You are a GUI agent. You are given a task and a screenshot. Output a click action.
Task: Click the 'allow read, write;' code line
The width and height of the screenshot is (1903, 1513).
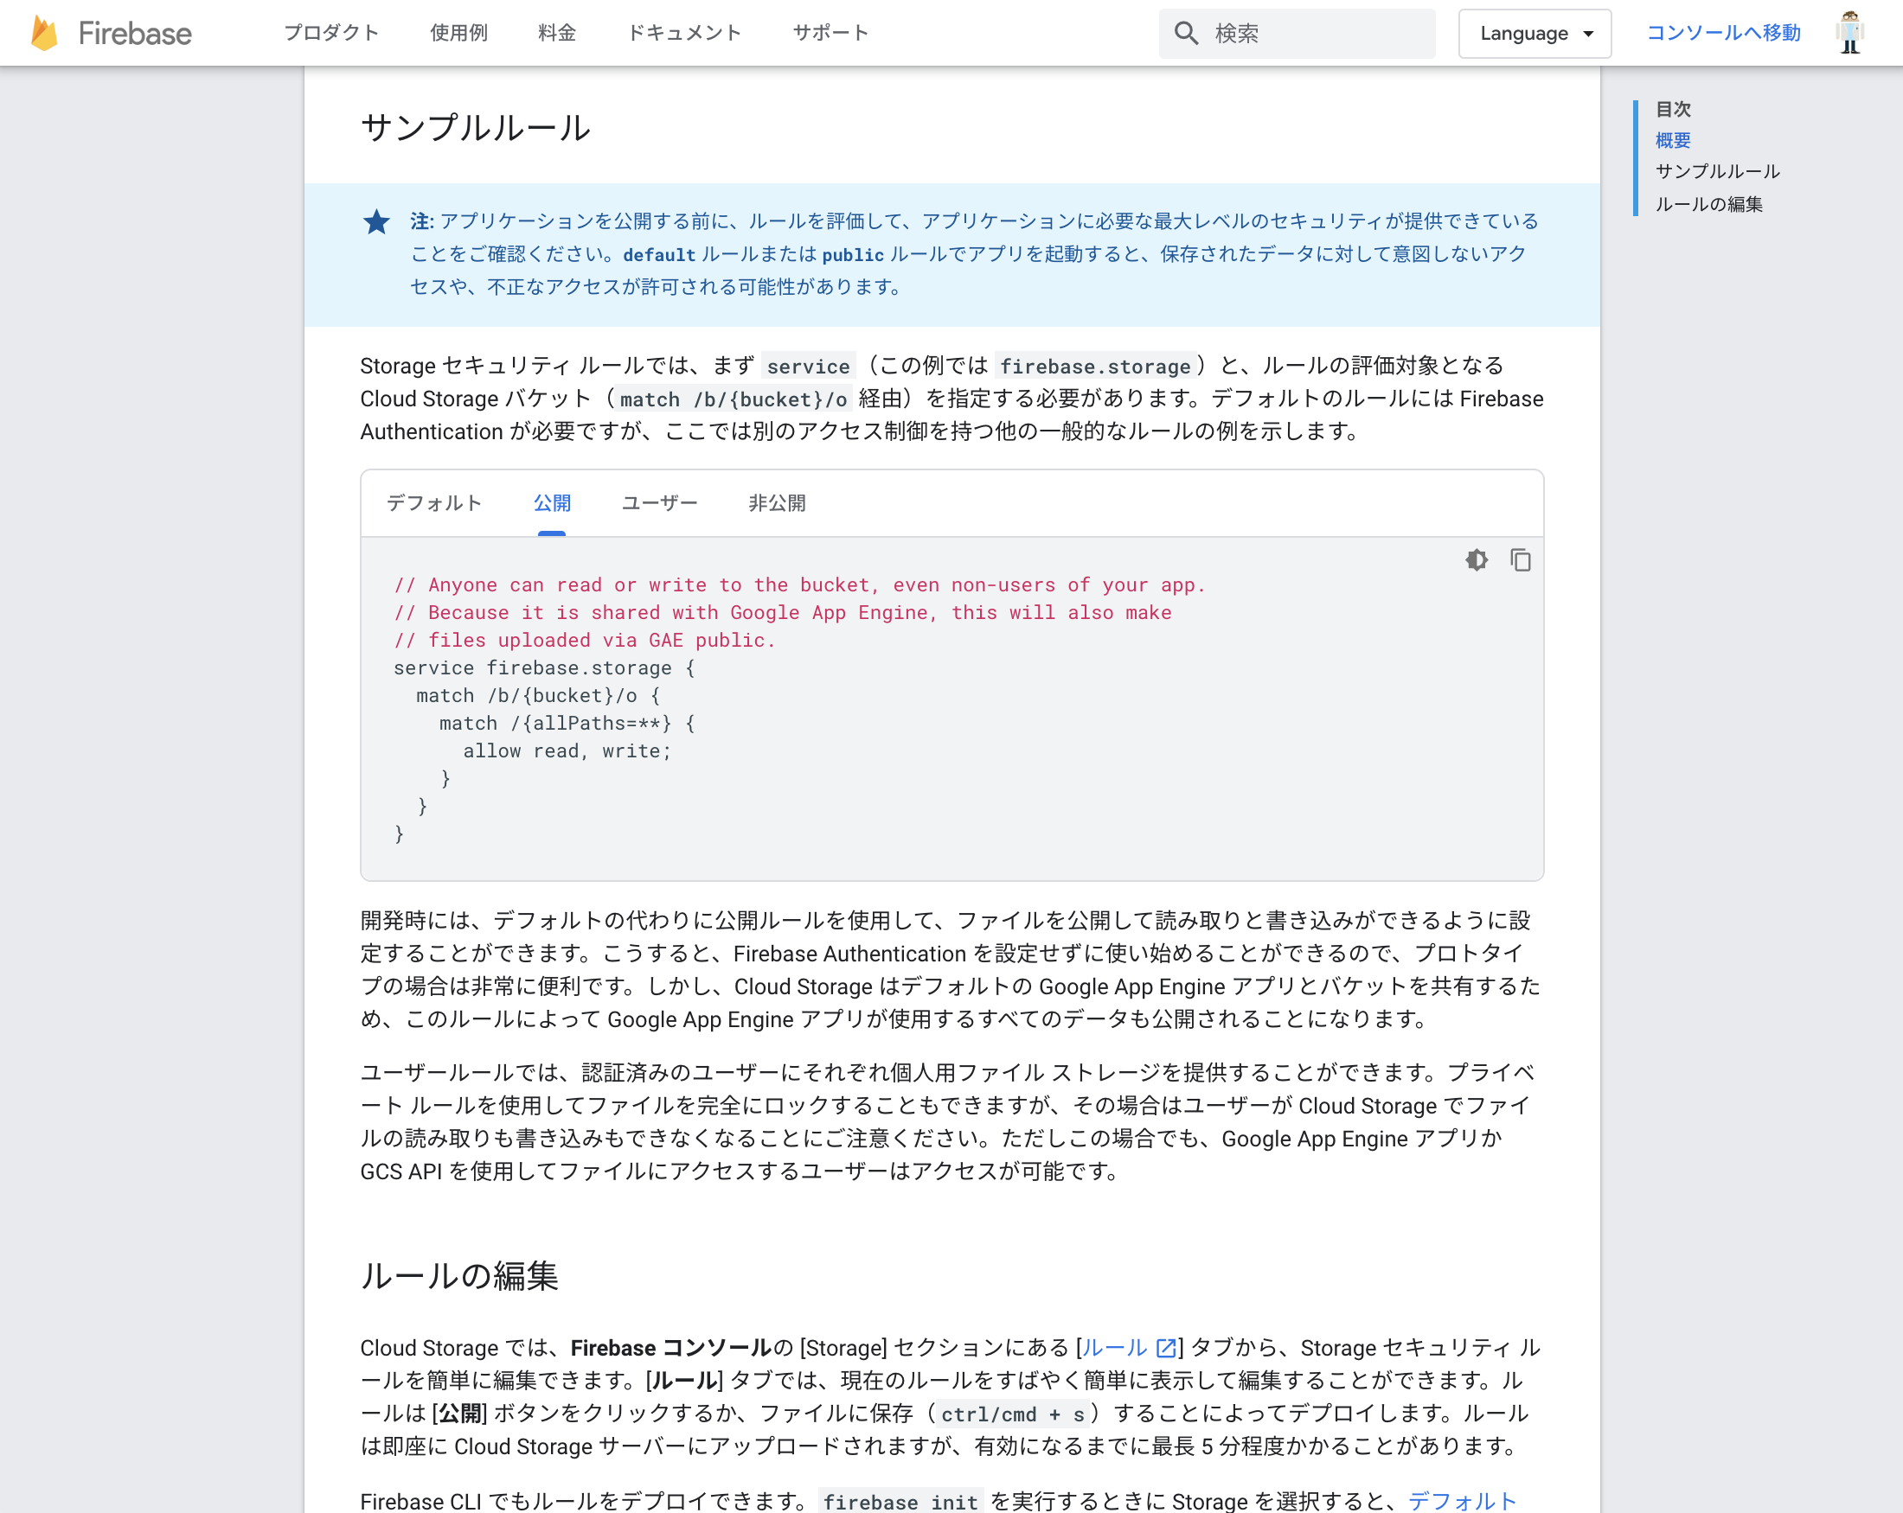pos(567,750)
